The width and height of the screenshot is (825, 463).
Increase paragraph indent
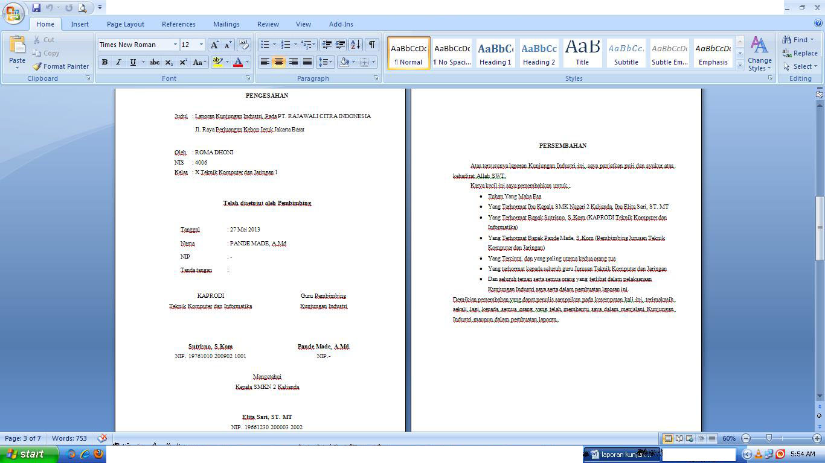pyautogui.click(x=341, y=45)
